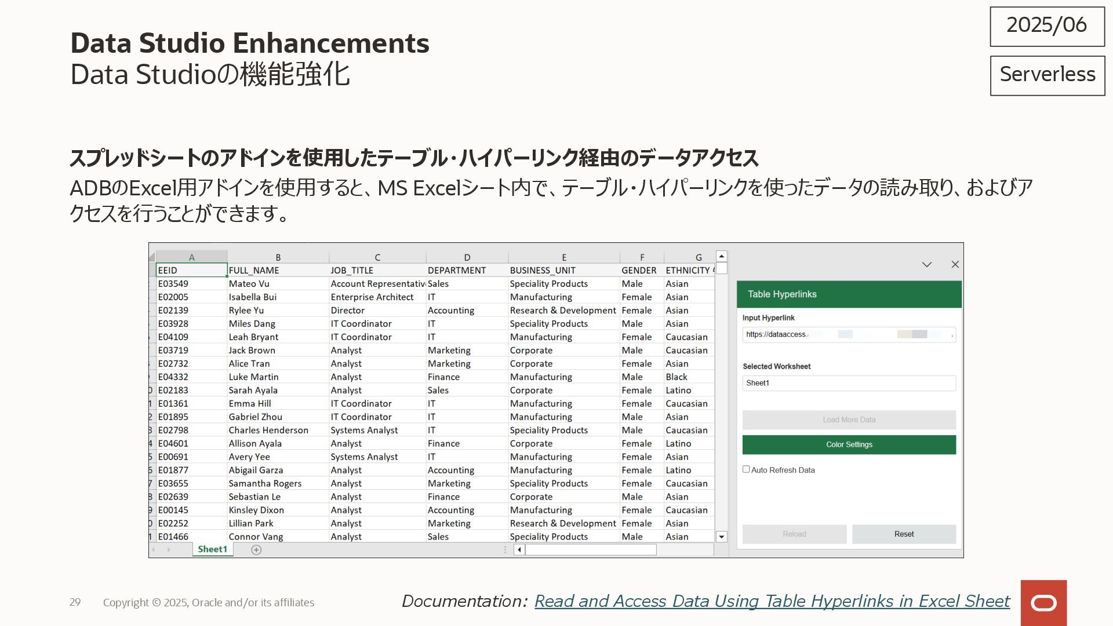
Task: Select column D header
Action: click(x=467, y=257)
